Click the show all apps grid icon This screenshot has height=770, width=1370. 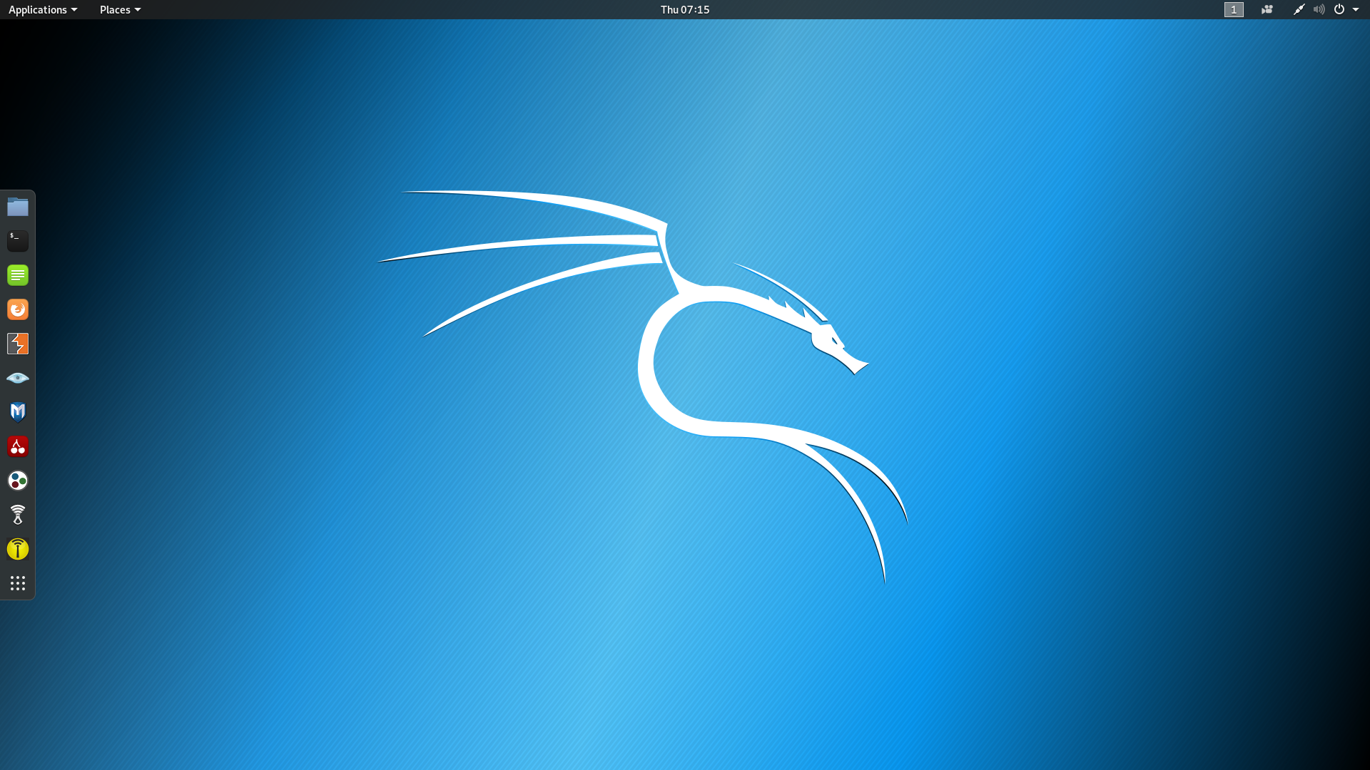coord(17,583)
